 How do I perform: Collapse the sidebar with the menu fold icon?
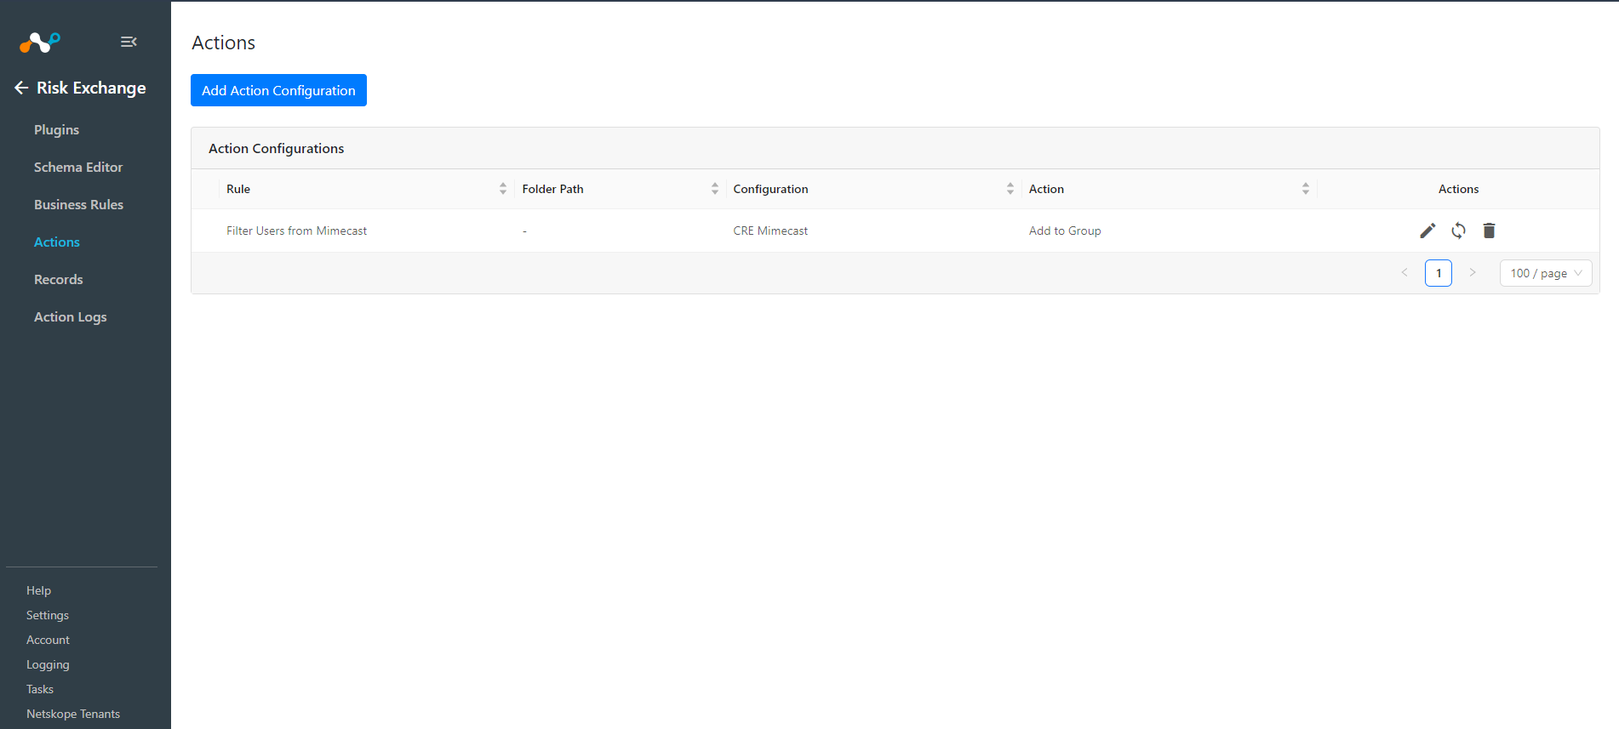(x=129, y=42)
